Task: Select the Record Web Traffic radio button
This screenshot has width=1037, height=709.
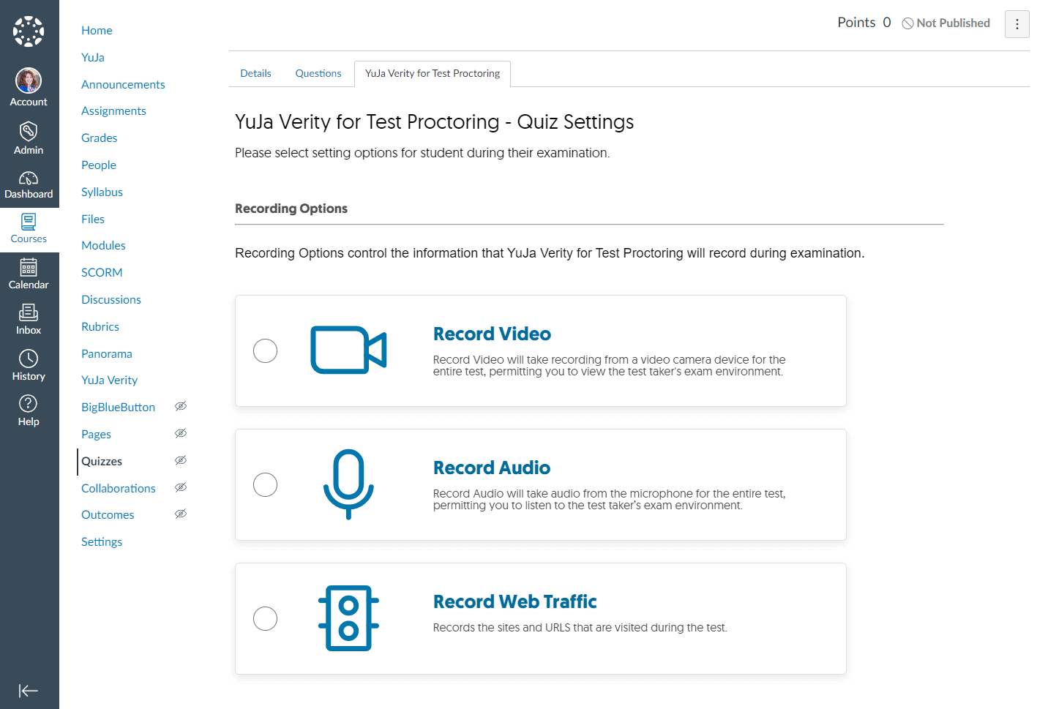Action: click(x=265, y=618)
